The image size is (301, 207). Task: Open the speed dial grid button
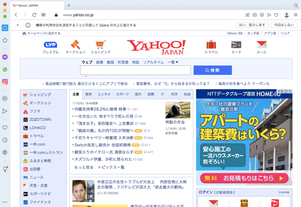tap(44, 15)
